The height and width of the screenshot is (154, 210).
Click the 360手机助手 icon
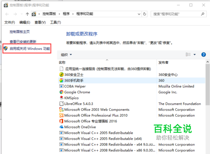[x=61, y=81]
